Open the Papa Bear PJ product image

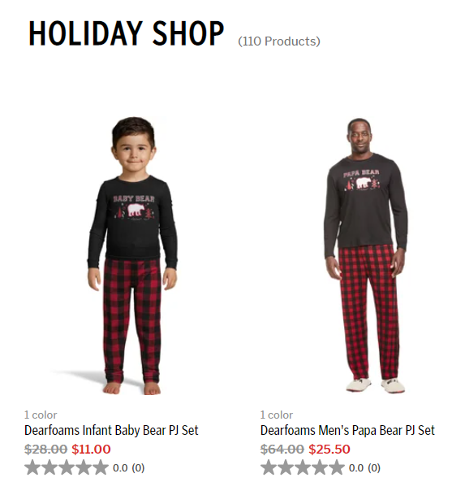tap(366, 255)
